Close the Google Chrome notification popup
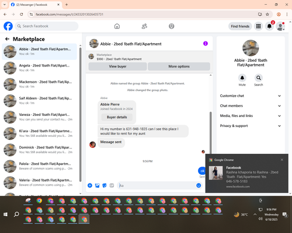The image size is (292, 233). click(x=282, y=160)
